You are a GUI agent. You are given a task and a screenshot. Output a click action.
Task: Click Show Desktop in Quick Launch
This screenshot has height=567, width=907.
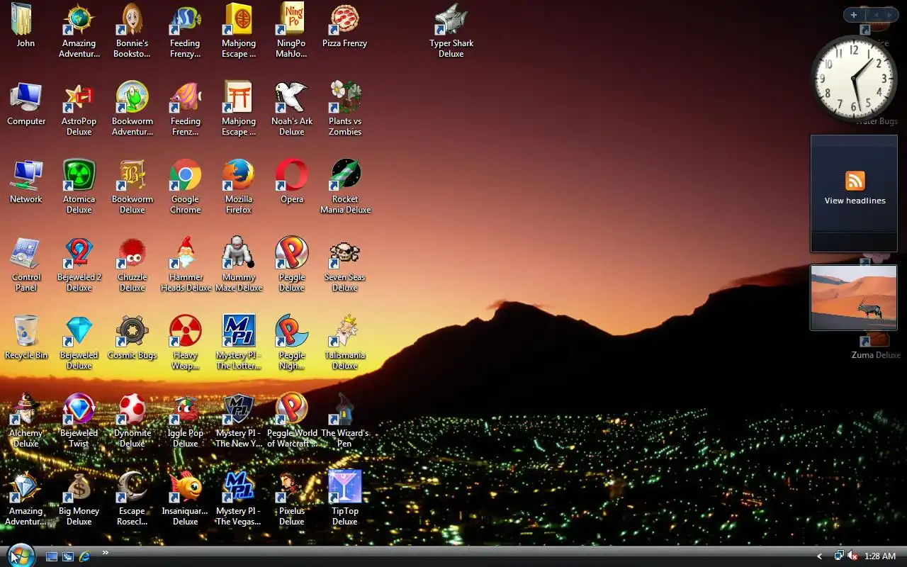52,557
